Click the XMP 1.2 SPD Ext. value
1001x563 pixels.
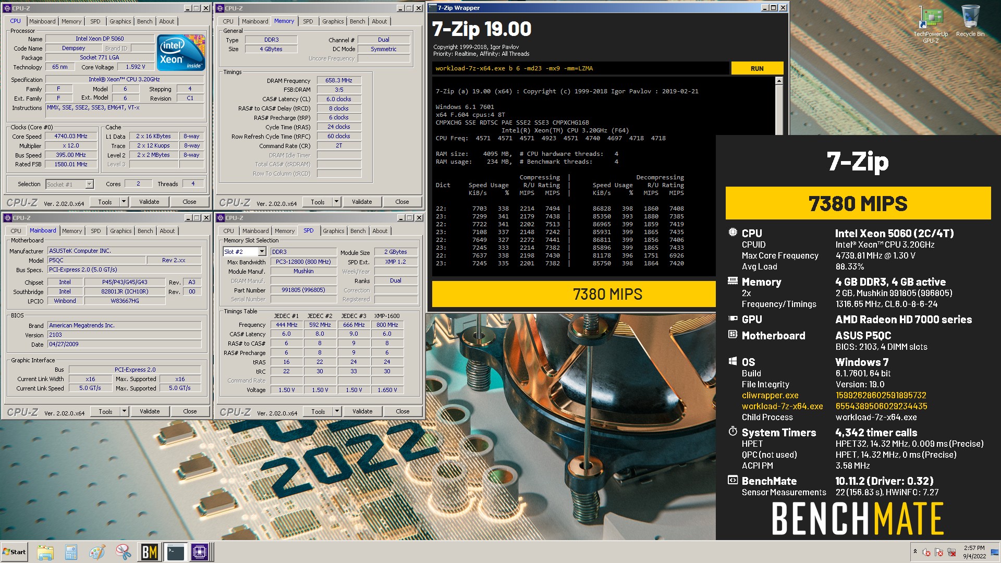pos(396,262)
